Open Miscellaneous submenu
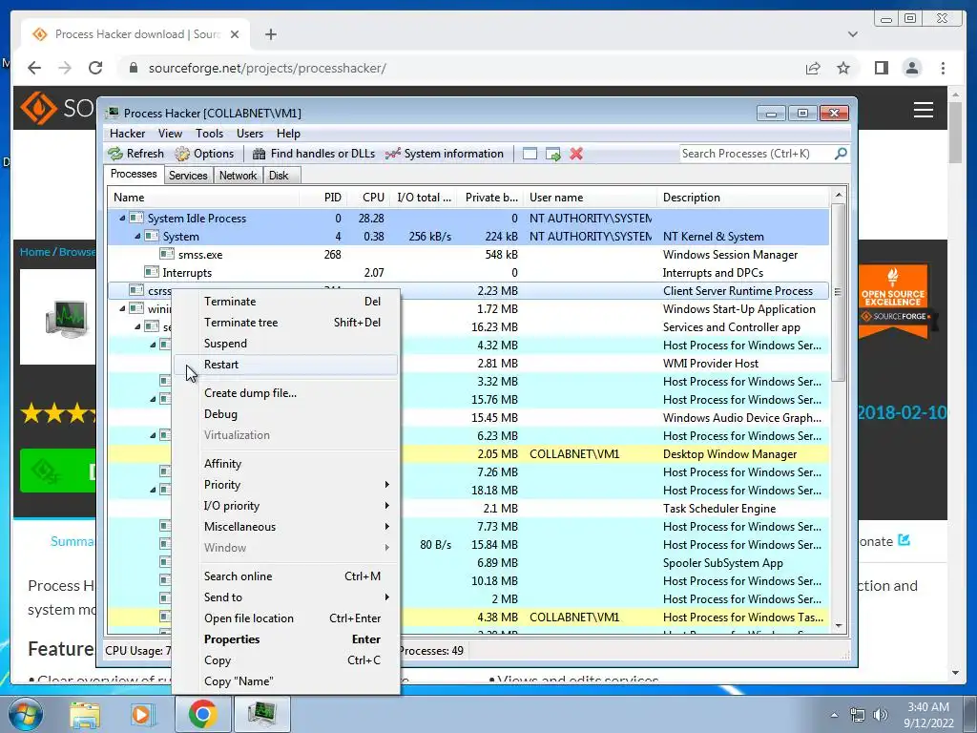Image resolution: width=977 pixels, height=733 pixels. coord(285,527)
